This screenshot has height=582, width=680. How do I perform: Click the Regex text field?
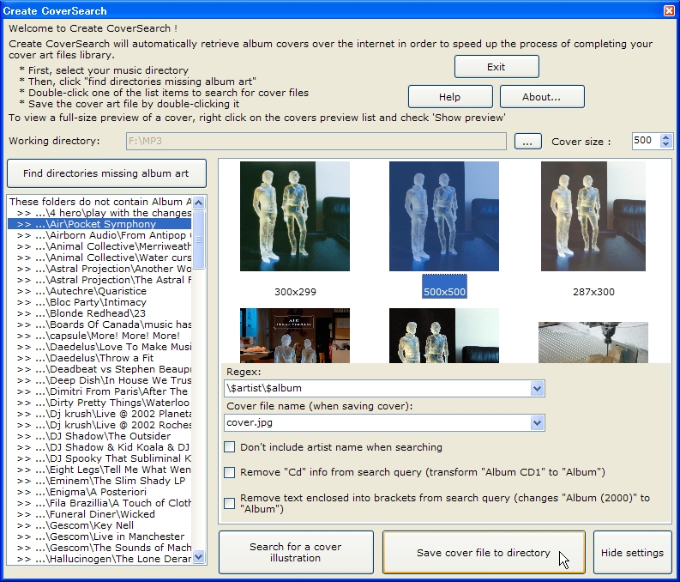[377, 389]
